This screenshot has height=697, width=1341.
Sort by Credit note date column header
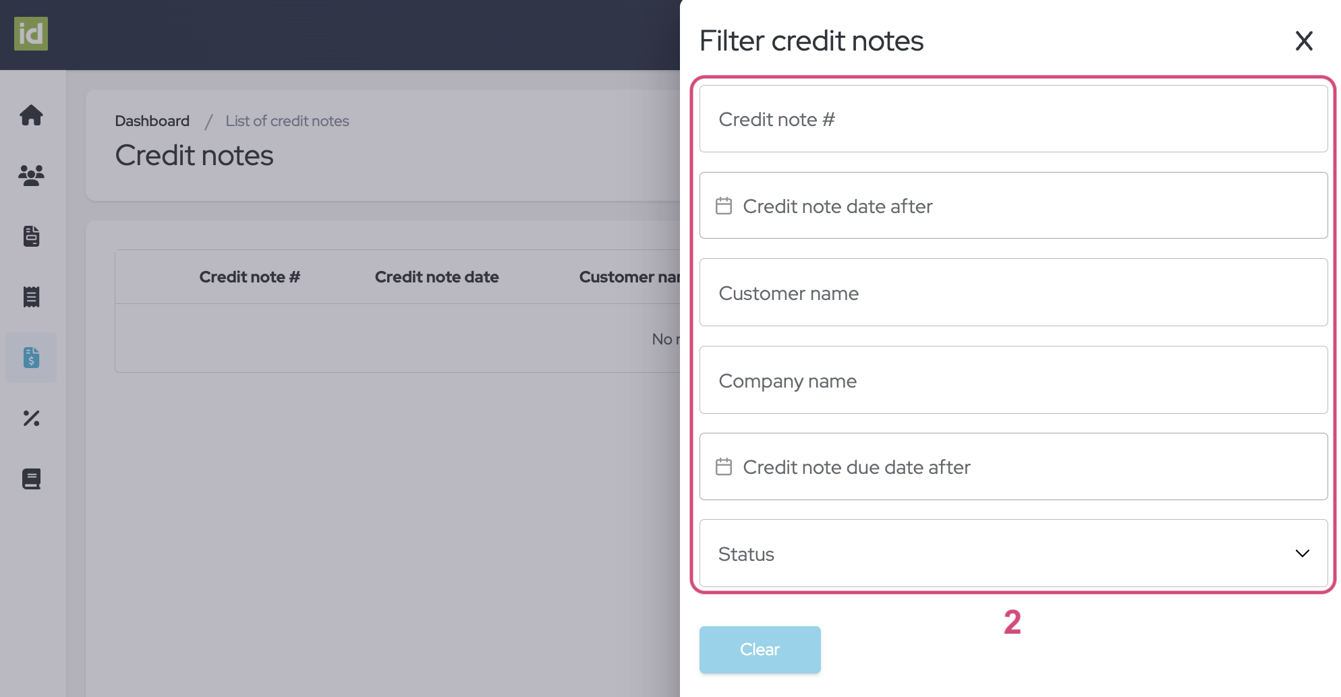[436, 277]
